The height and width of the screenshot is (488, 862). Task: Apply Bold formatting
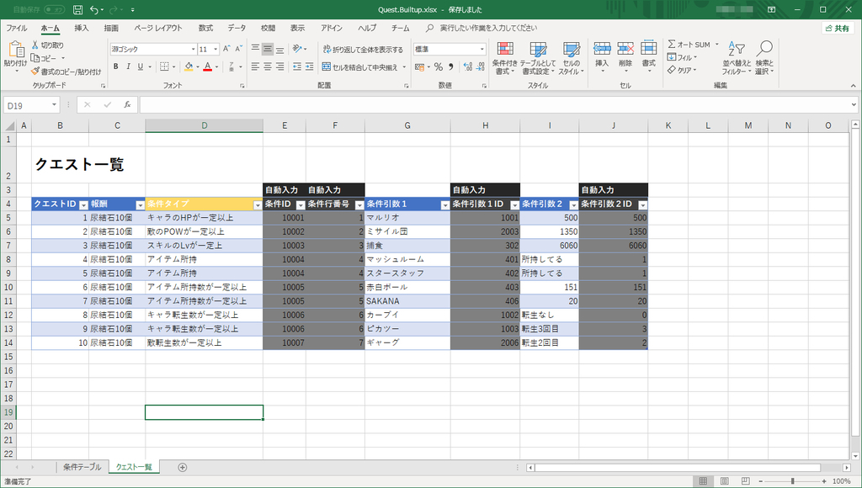tap(115, 66)
